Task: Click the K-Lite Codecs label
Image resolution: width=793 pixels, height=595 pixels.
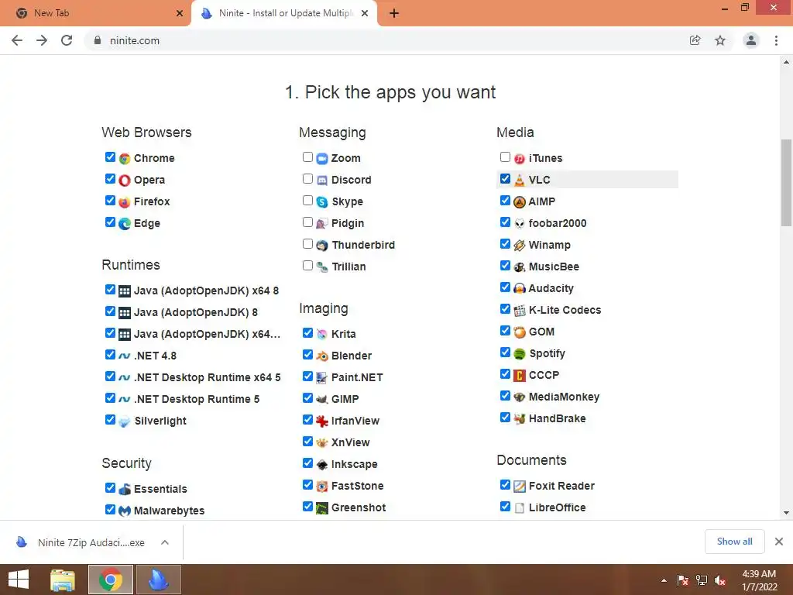Action: pos(565,310)
